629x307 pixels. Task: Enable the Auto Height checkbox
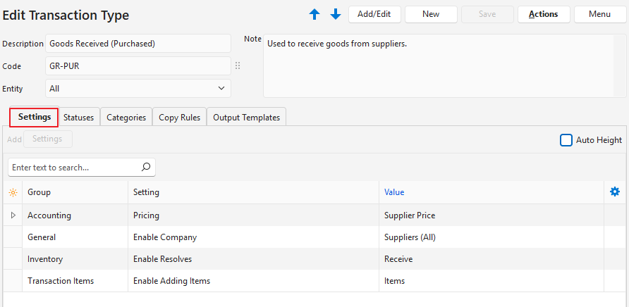[x=566, y=140]
